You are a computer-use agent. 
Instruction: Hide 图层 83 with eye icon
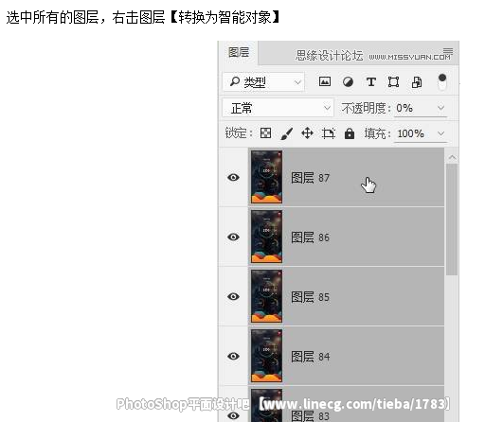point(234,415)
